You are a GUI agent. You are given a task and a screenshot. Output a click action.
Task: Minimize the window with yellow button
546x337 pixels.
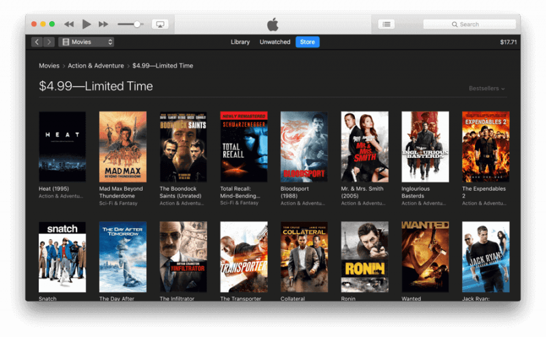pos(43,24)
